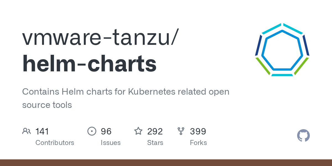
Task: Click the "source tools" description line
Action: pos(47,105)
